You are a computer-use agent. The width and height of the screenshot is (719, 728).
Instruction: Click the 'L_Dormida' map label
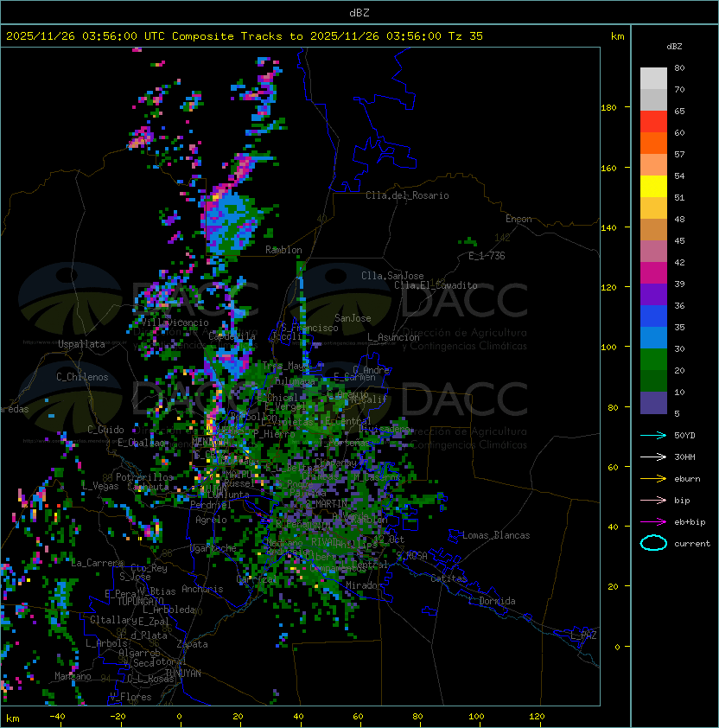pyautogui.click(x=492, y=601)
